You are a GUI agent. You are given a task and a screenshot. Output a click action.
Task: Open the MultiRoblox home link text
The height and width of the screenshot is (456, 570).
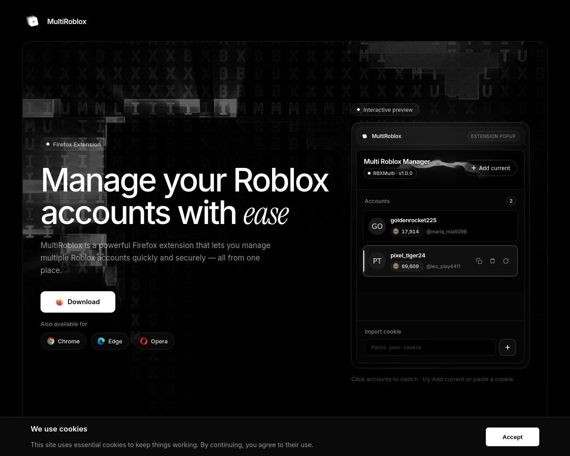coord(67,21)
